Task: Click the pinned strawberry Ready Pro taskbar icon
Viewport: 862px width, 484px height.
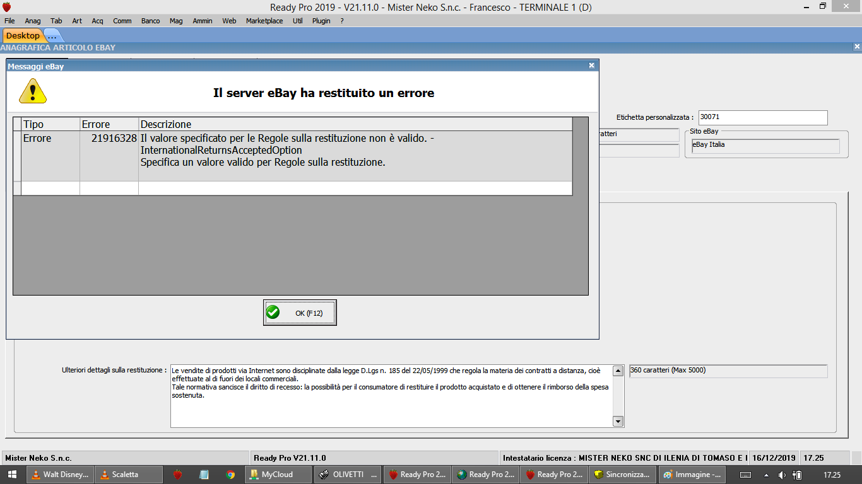Action: coord(178,474)
